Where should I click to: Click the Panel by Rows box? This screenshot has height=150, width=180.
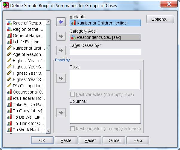pos(105,79)
